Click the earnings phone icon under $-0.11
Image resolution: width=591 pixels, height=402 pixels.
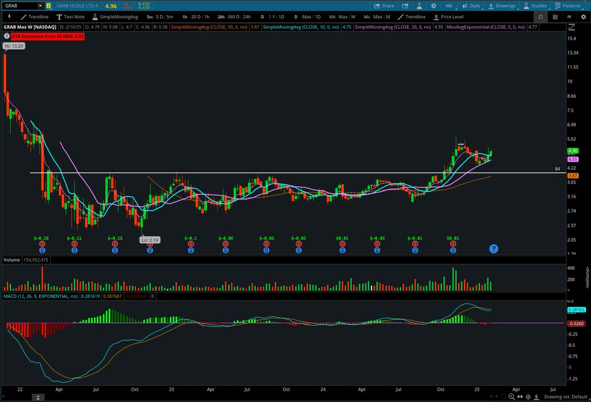click(x=74, y=243)
